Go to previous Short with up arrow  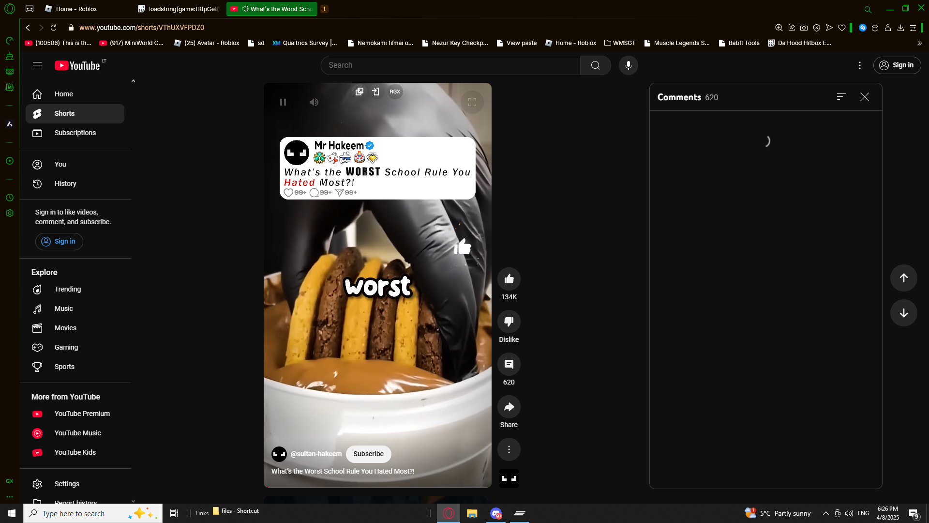point(903,278)
